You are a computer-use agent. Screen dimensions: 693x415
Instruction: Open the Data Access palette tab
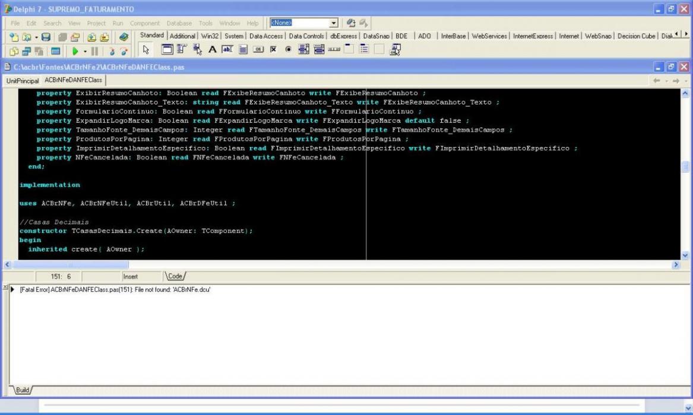pos(265,36)
